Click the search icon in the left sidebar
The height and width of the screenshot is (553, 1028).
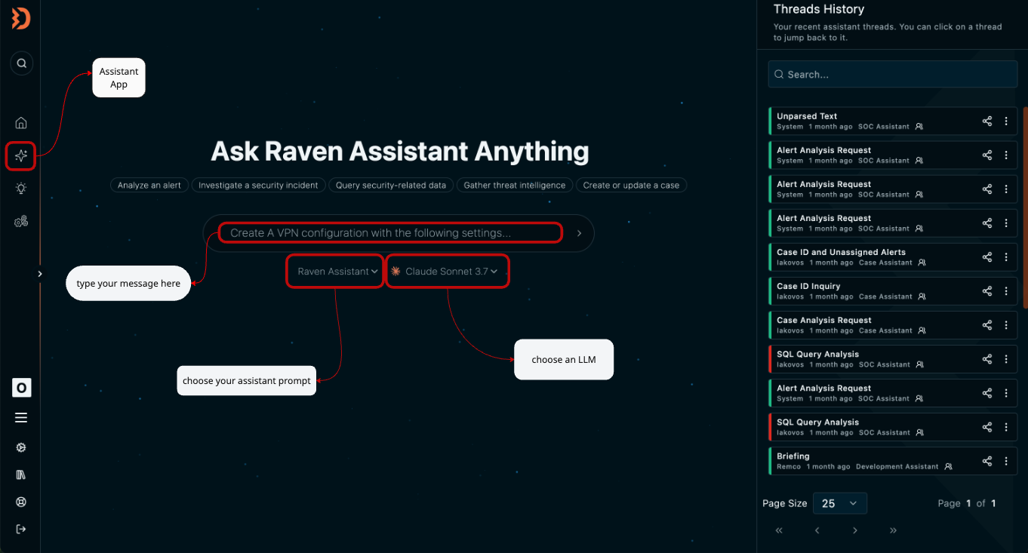click(x=21, y=63)
